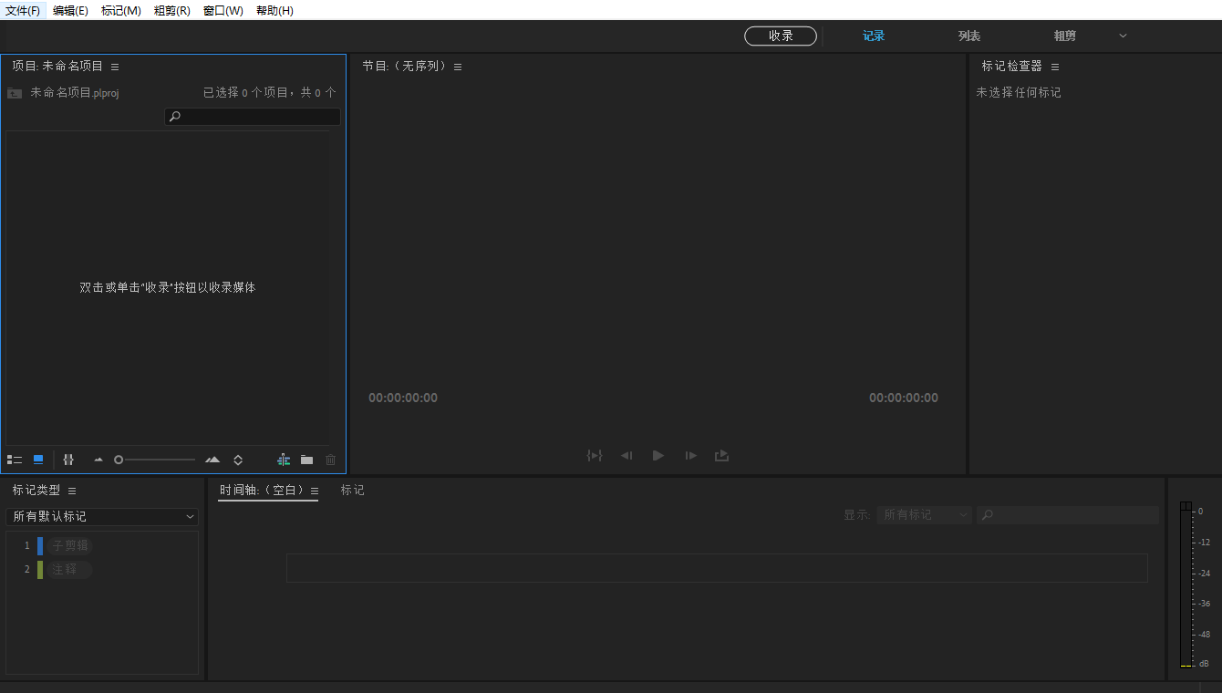Image resolution: width=1222 pixels, height=693 pixels.
Task: Switch to the 列表 workspace tab
Action: coord(969,36)
